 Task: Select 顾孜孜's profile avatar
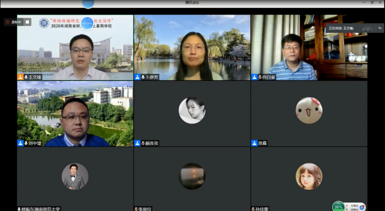(x=192, y=110)
